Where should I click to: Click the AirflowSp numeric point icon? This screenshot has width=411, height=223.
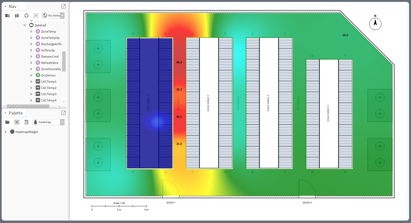coord(38,50)
